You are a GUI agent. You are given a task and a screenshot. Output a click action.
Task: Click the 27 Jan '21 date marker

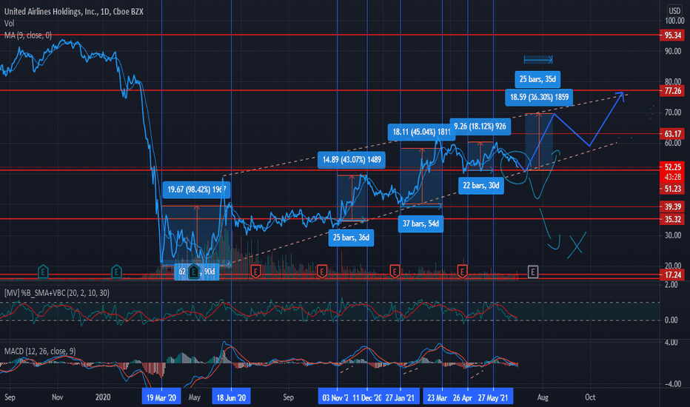click(400, 397)
